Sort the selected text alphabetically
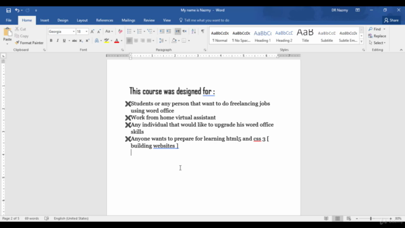 click(x=194, y=32)
